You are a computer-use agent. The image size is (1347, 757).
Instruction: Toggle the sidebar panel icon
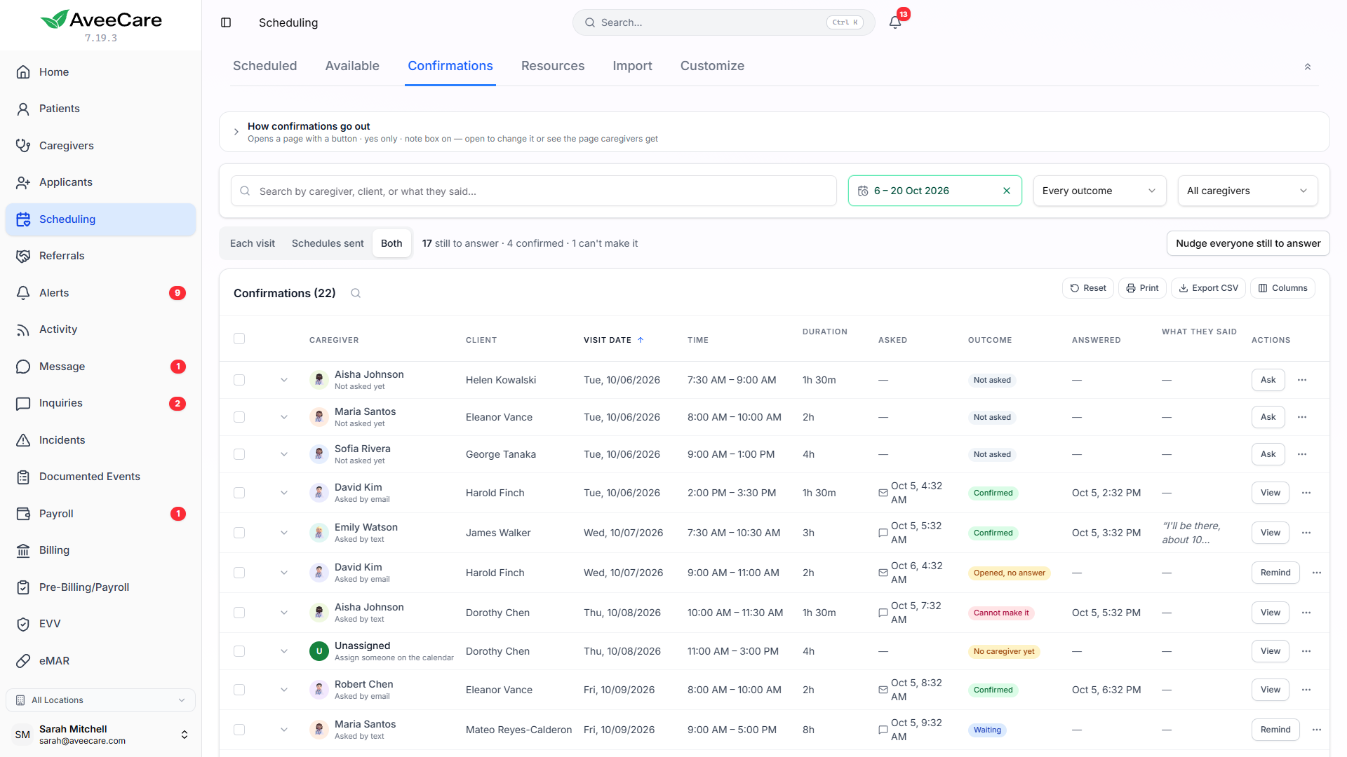tap(226, 22)
